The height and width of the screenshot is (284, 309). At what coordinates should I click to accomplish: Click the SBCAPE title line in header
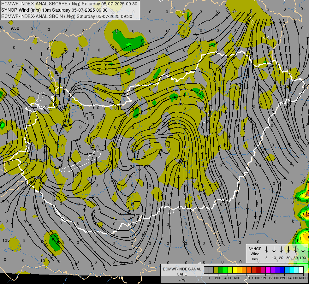69,4
